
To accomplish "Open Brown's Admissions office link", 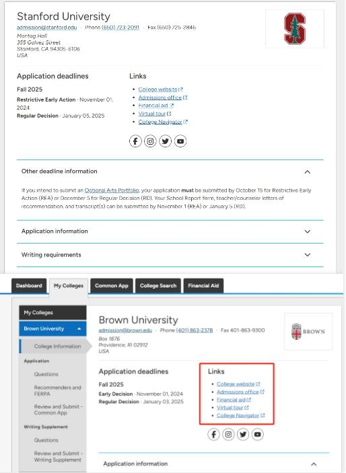I will (240, 392).
